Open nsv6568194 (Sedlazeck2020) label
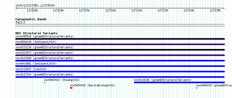This screenshot has width=232, height=98. tap(36, 42)
